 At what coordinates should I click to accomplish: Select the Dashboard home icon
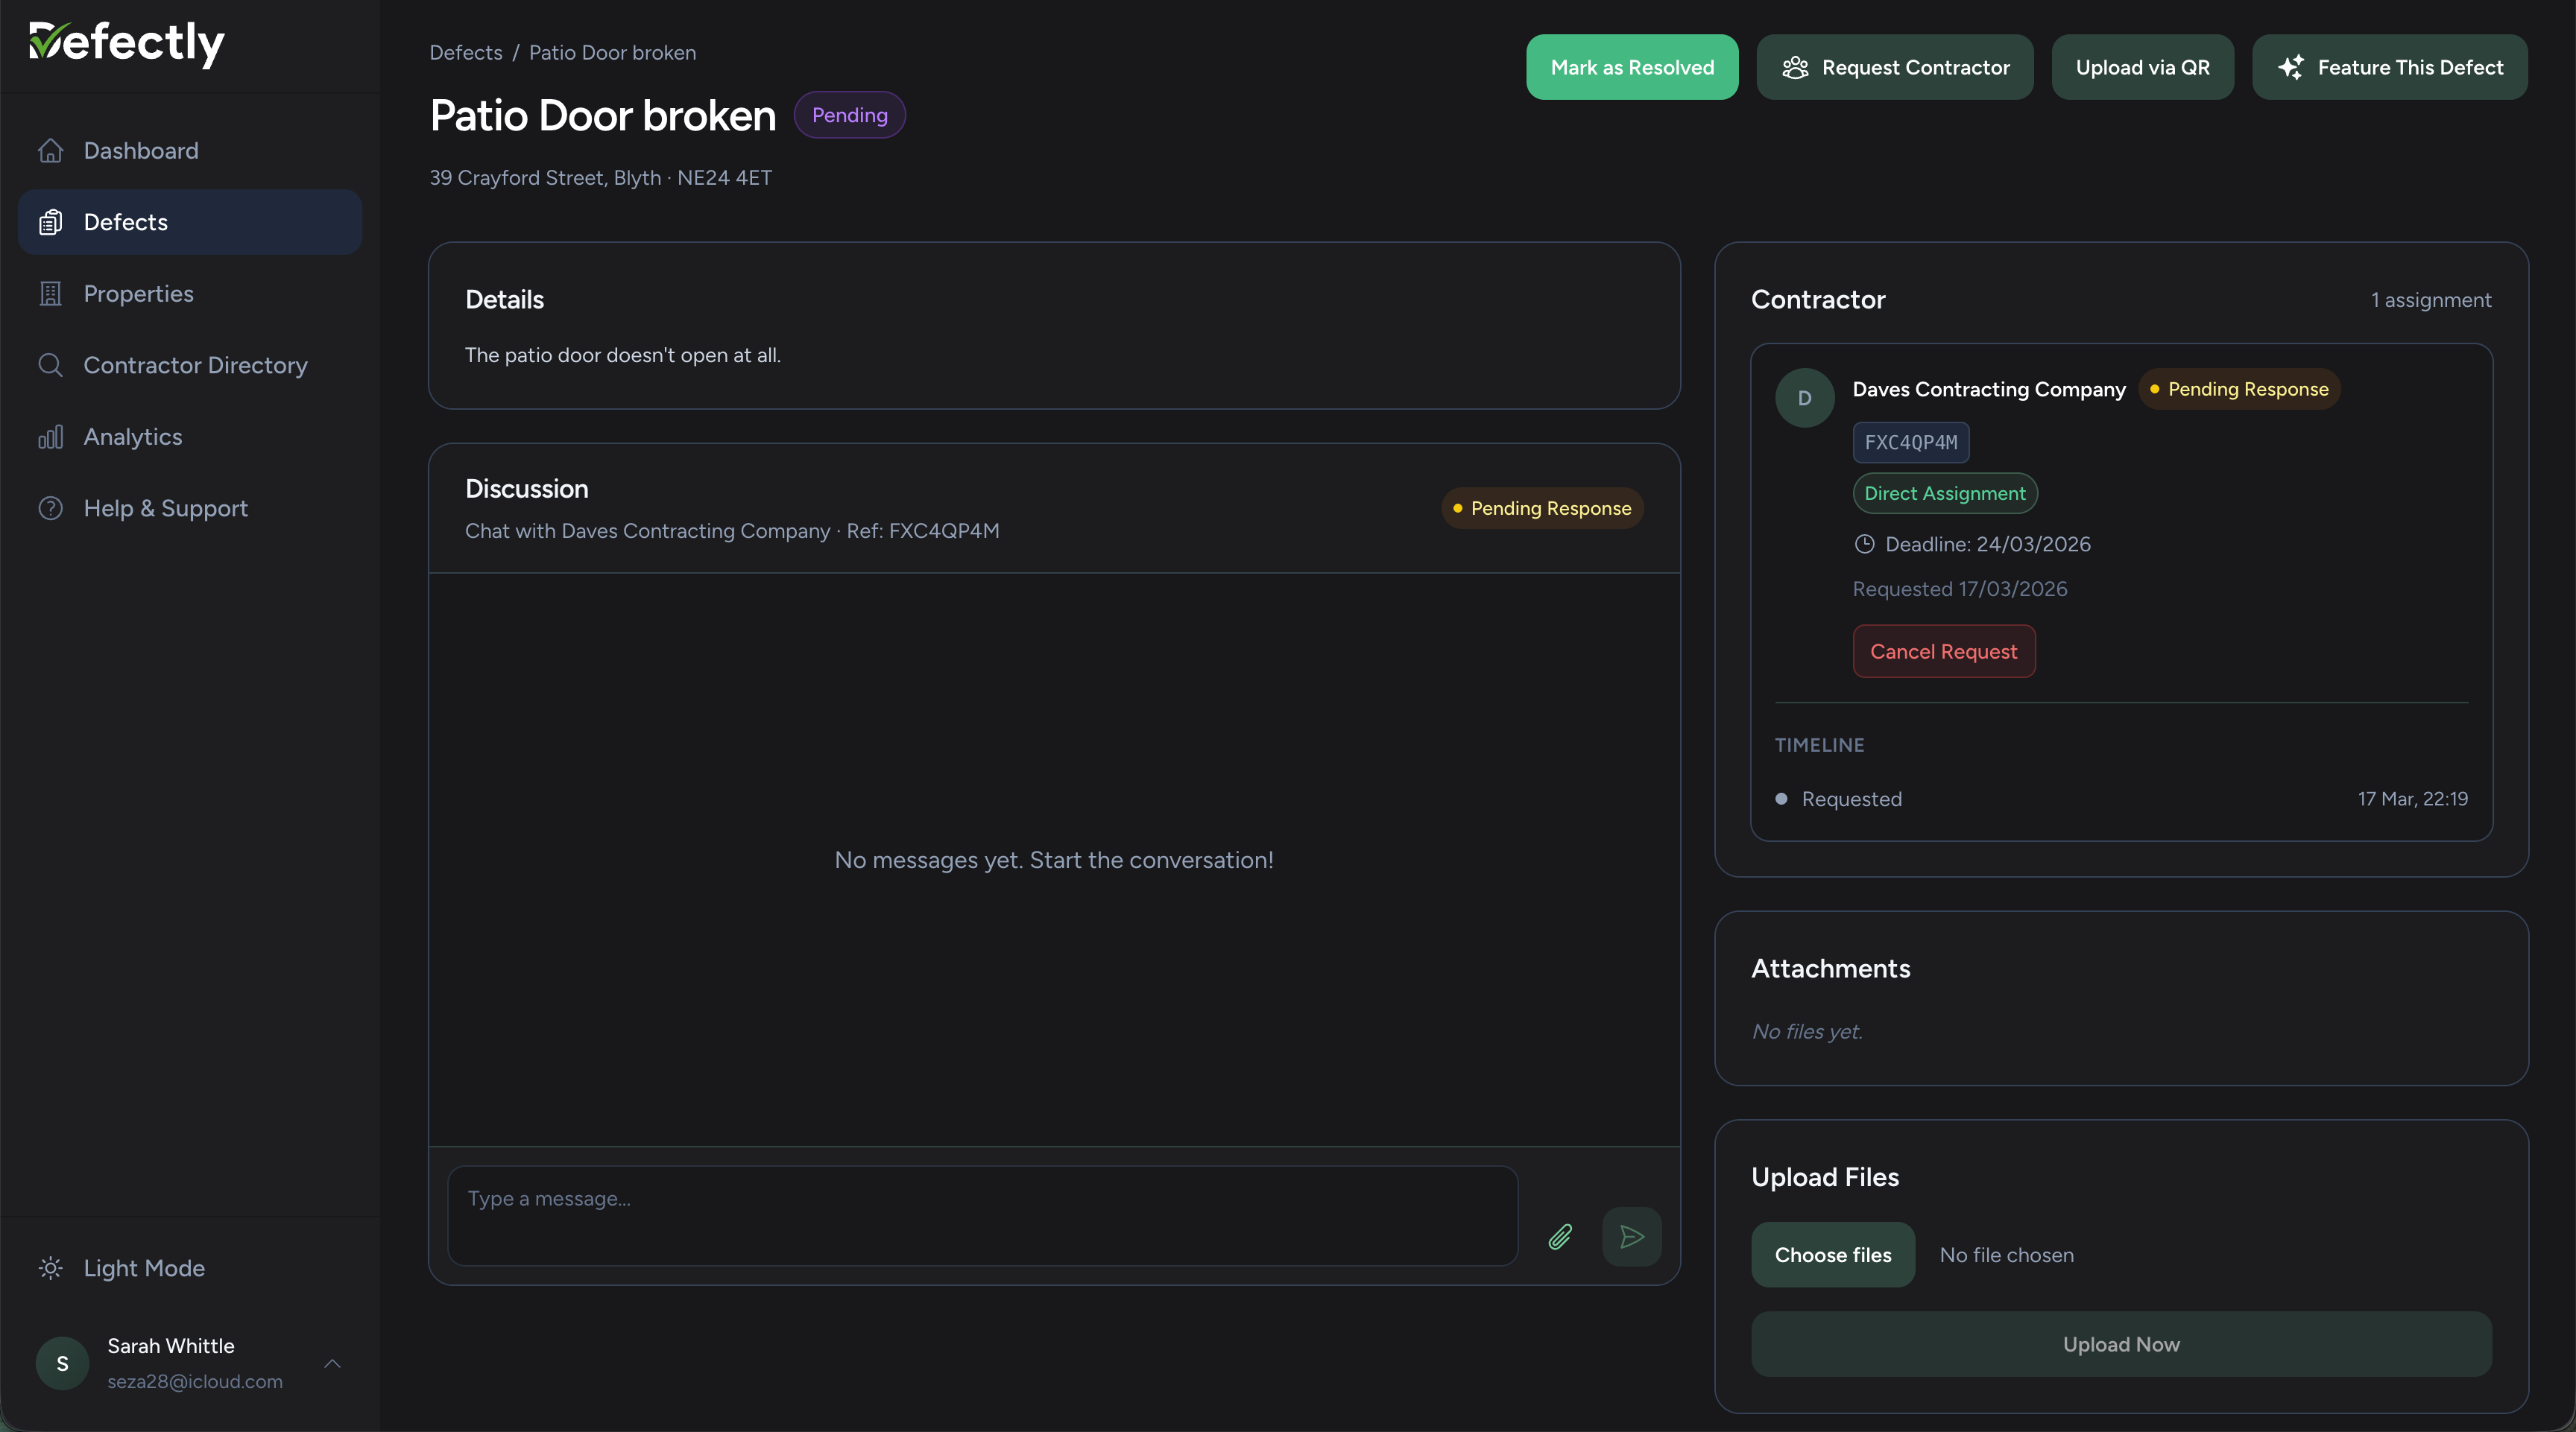[51, 150]
